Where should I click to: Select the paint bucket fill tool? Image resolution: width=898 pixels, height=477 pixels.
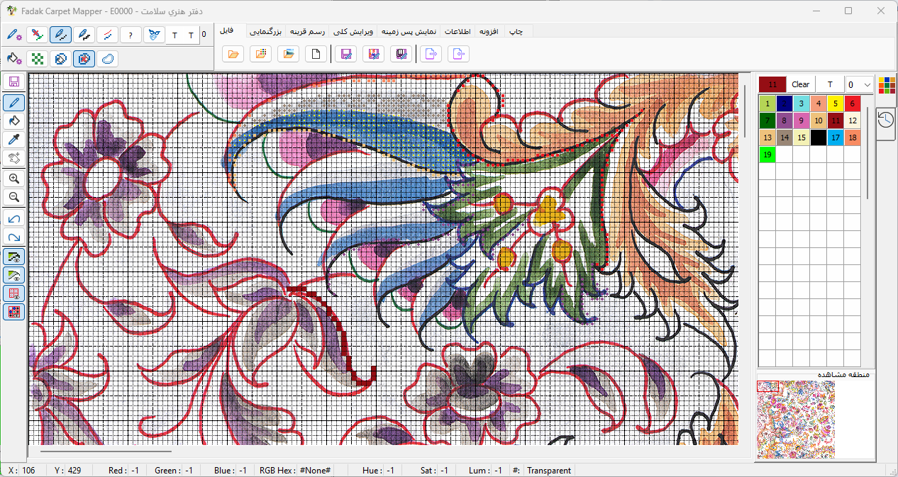point(14,120)
